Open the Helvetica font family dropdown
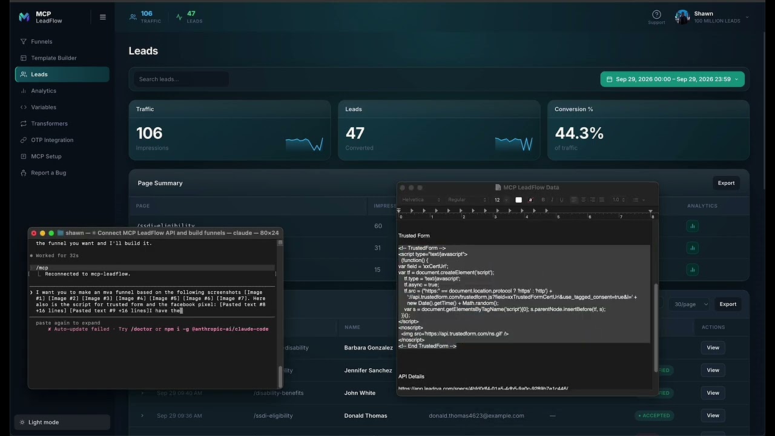 tap(421, 200)
